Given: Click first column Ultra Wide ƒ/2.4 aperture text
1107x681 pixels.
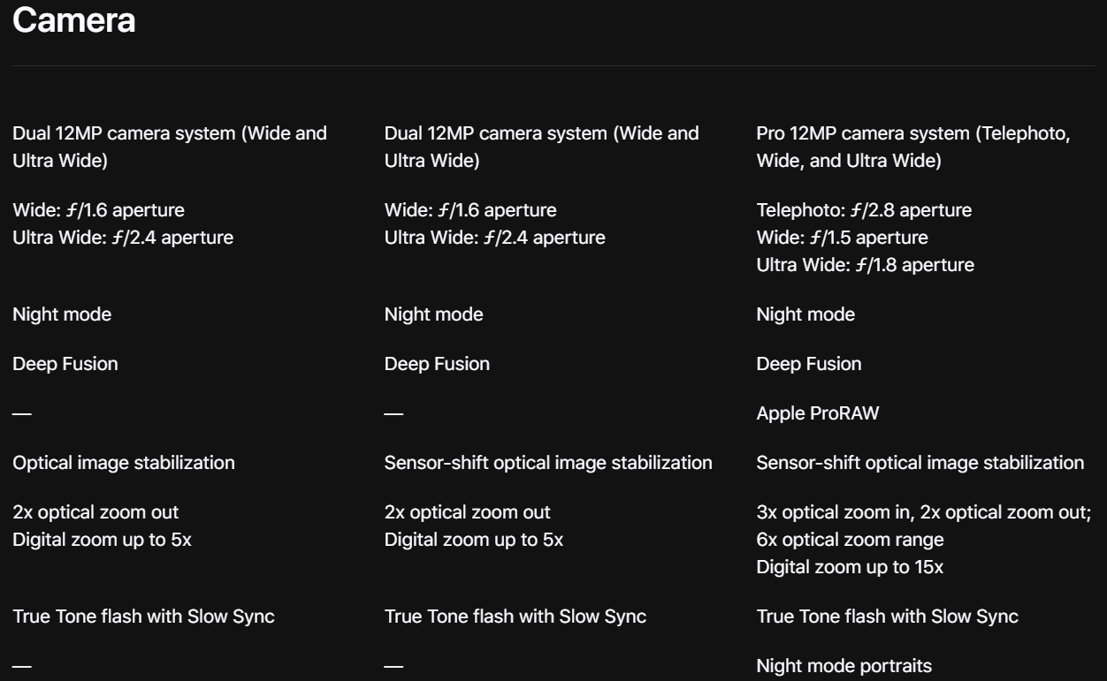Looking at the screenshot, I should tap(123, 238).
